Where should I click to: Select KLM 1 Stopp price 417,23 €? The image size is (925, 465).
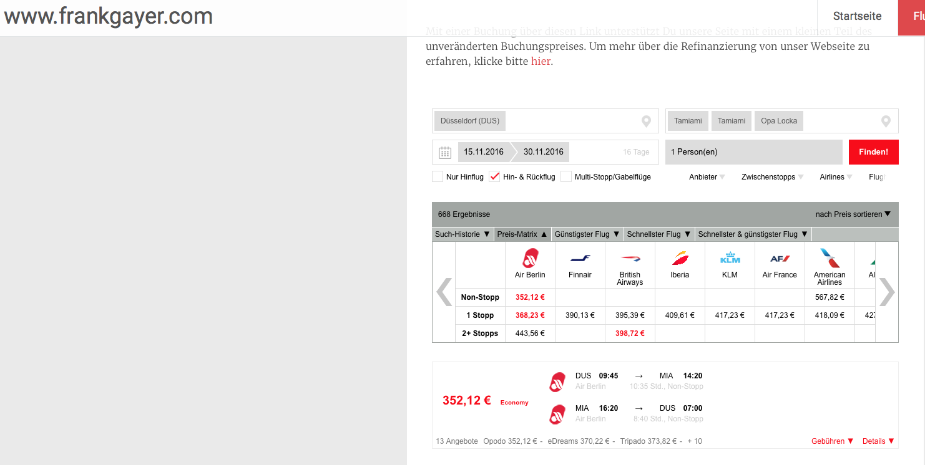tap(730, 315)
